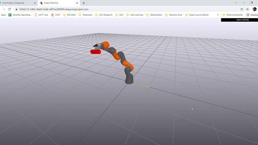Focus the deepnoteproject.com address bar

54,9
